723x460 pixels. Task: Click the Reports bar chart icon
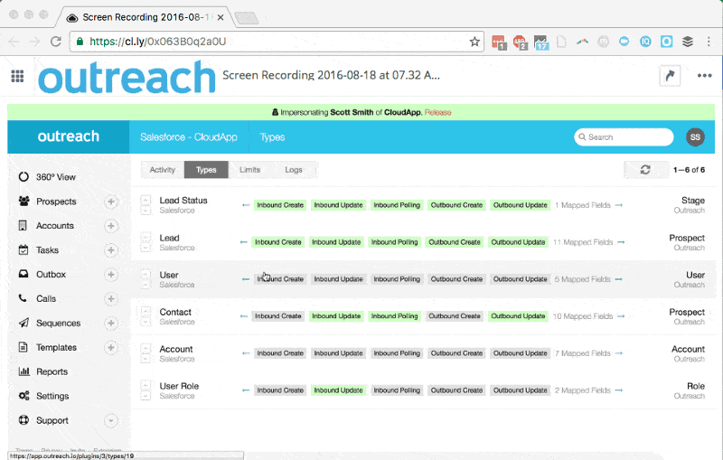[24, 371]
